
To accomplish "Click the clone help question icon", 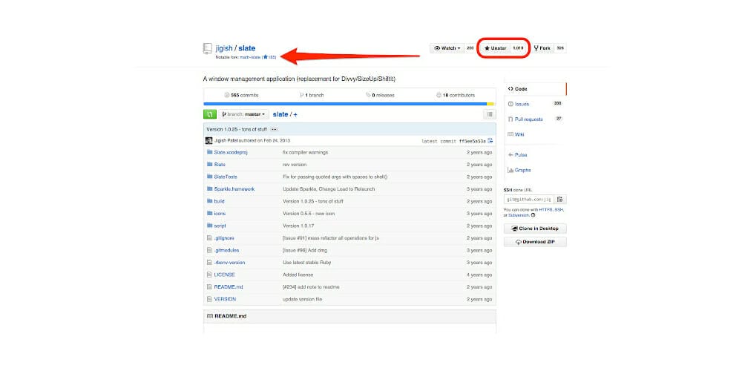I will [x=533, y=215].
